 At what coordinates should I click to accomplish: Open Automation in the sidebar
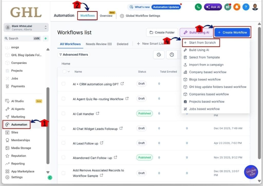click(17, 124)
